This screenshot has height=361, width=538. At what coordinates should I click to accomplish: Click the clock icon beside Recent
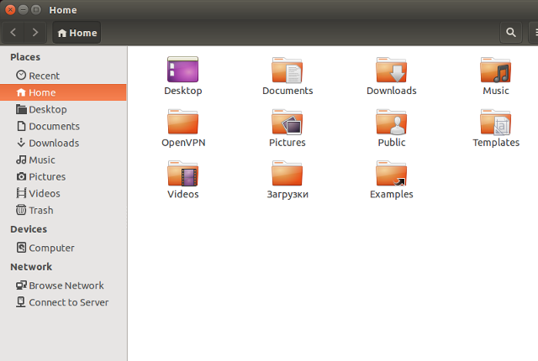[x=21, y=75]
